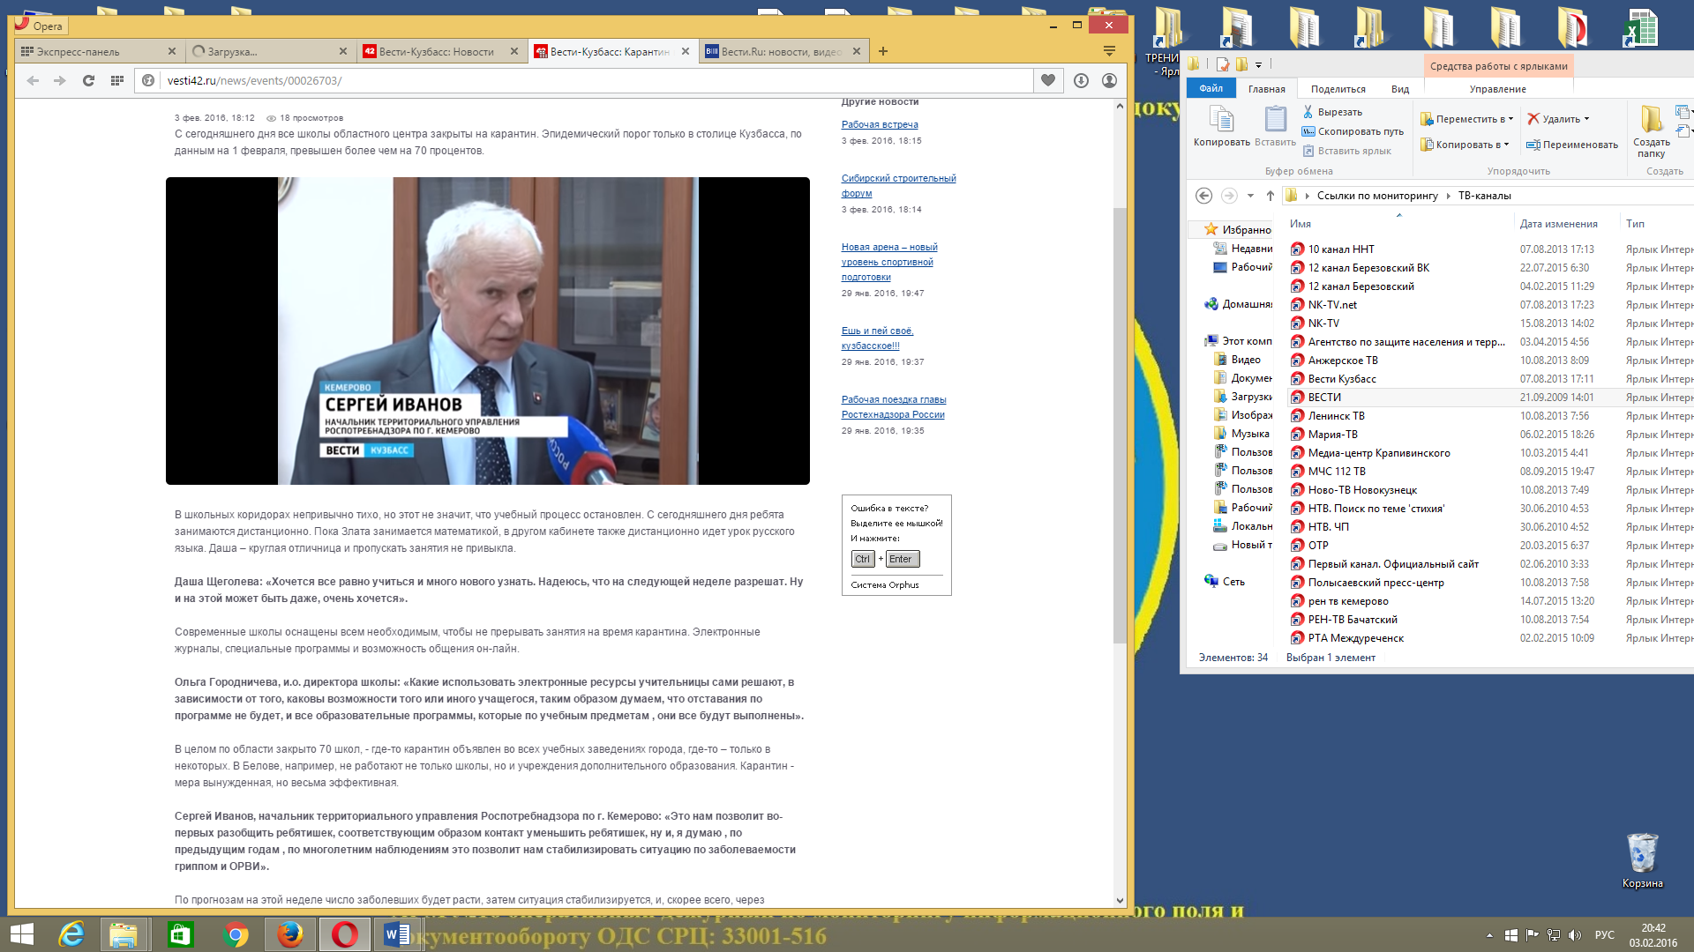The width and height of the screenshot is (1694, 952).
Task: Launch Firefox from the taskbar
Action: 289,934
